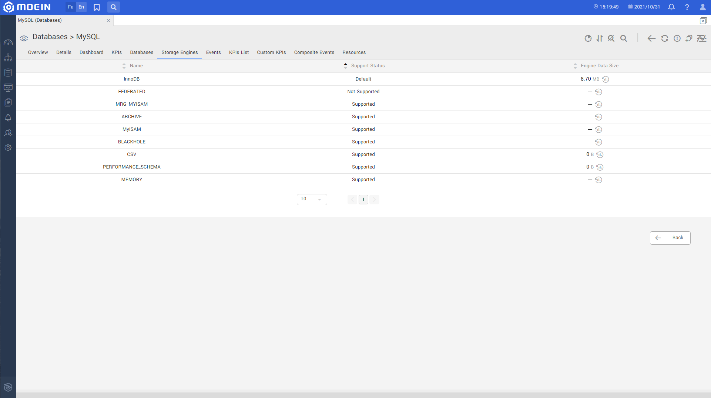Screen dimensions: 711x398
Task: Select the Storage Engines tab
Action: (180, 52)
